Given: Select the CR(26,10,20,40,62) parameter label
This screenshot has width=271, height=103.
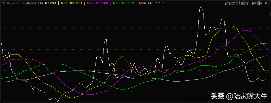Looking at the screenshot, I should (21, 3).
